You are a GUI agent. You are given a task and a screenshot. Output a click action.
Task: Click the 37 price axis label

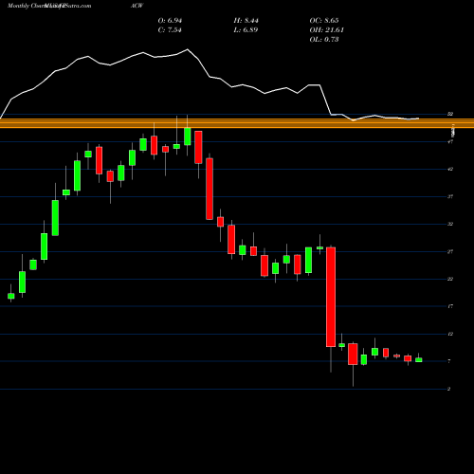pos(450,196)
